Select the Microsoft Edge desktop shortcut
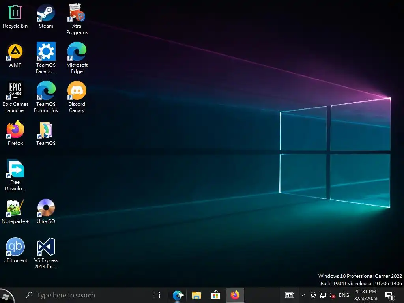404x303 pixels. tap(77, 58)
